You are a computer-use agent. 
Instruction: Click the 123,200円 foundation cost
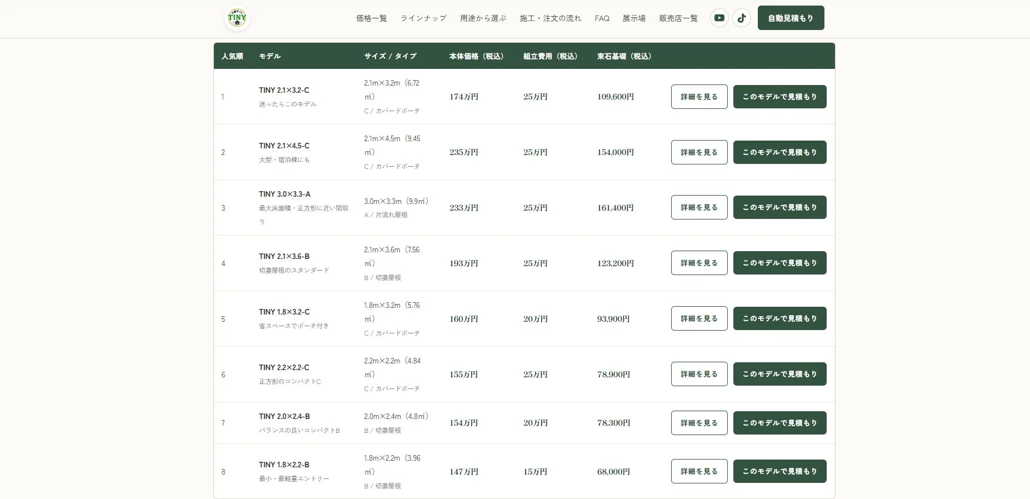point(616,263)
